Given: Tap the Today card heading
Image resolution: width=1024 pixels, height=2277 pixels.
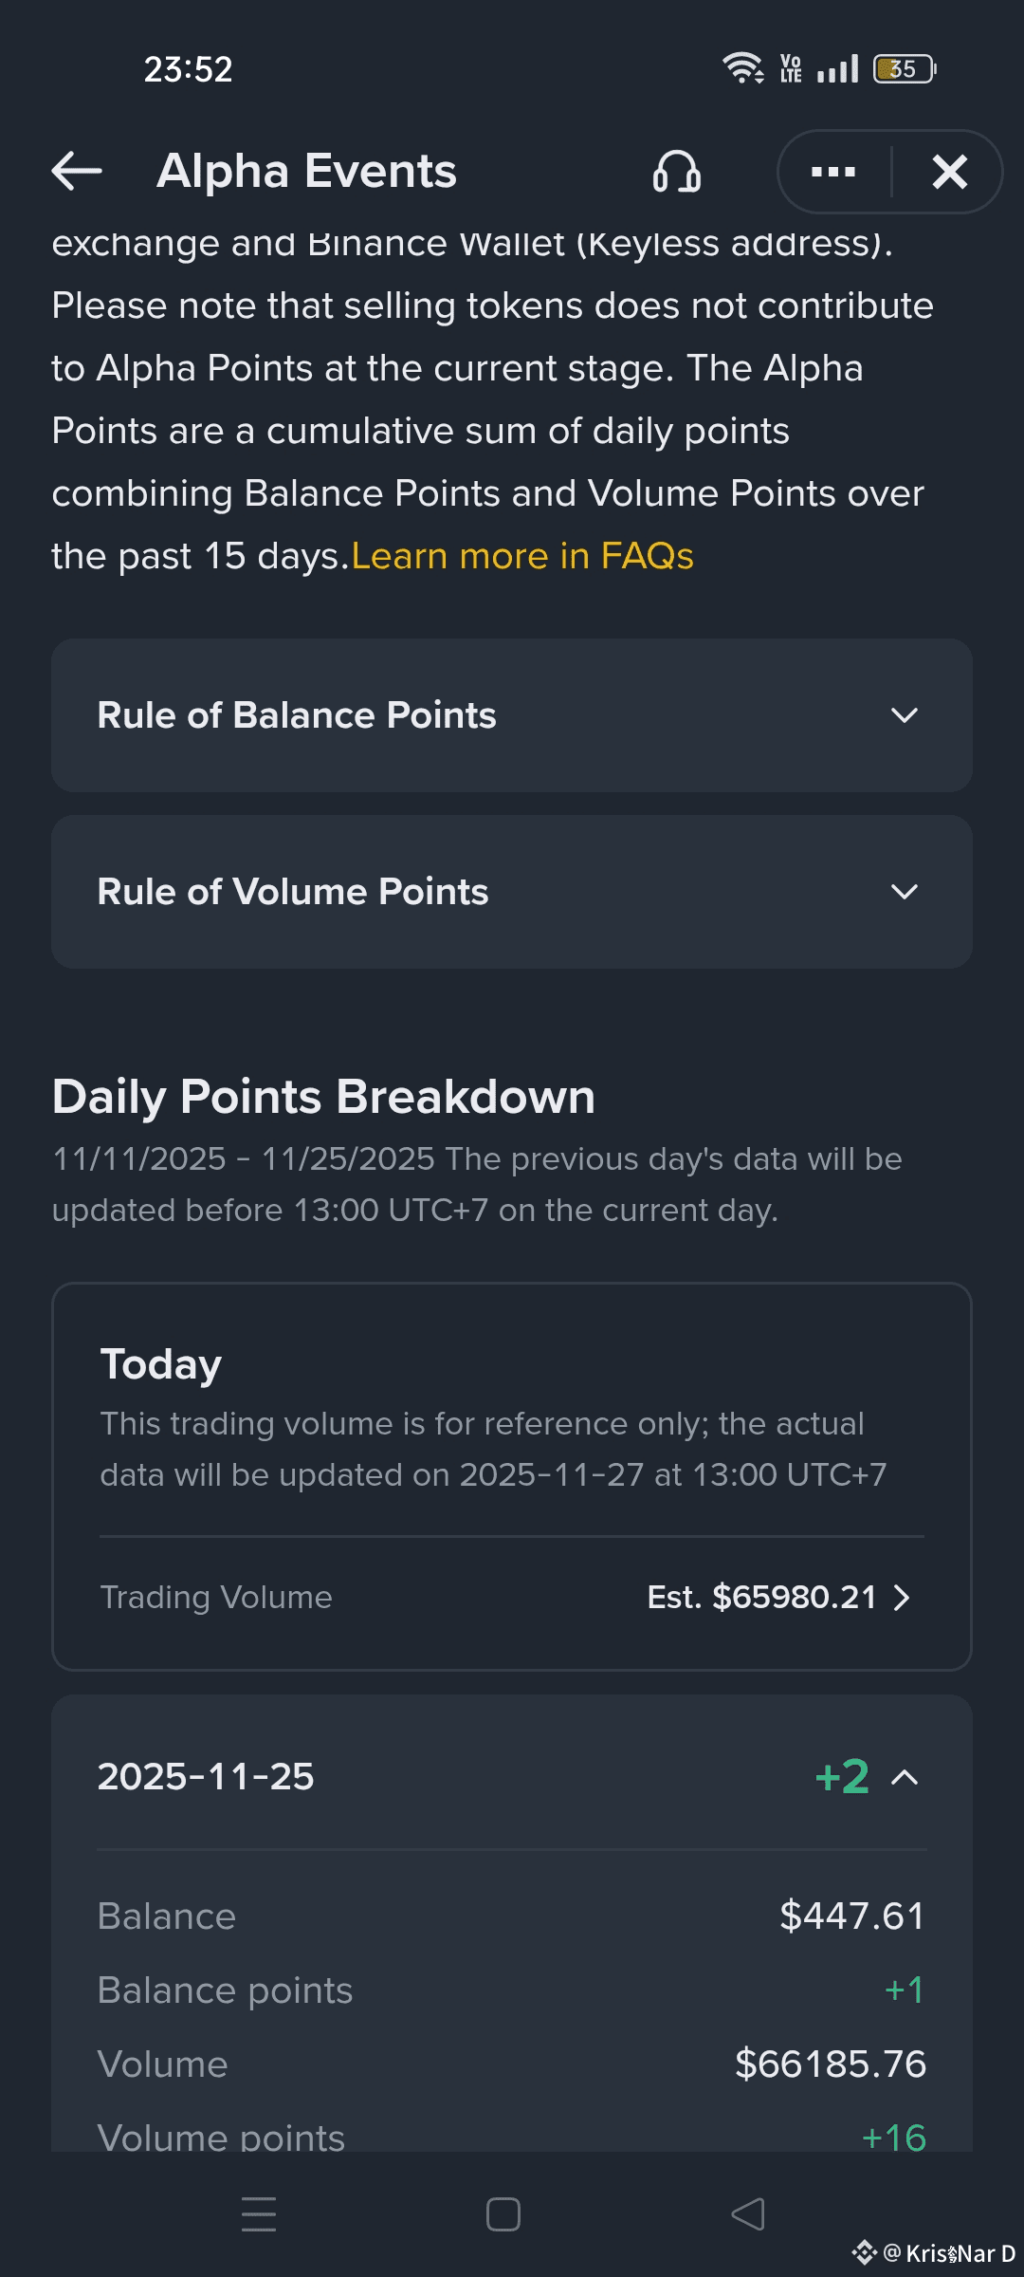Looking at the screenshot, I should tap(161, 1364).
